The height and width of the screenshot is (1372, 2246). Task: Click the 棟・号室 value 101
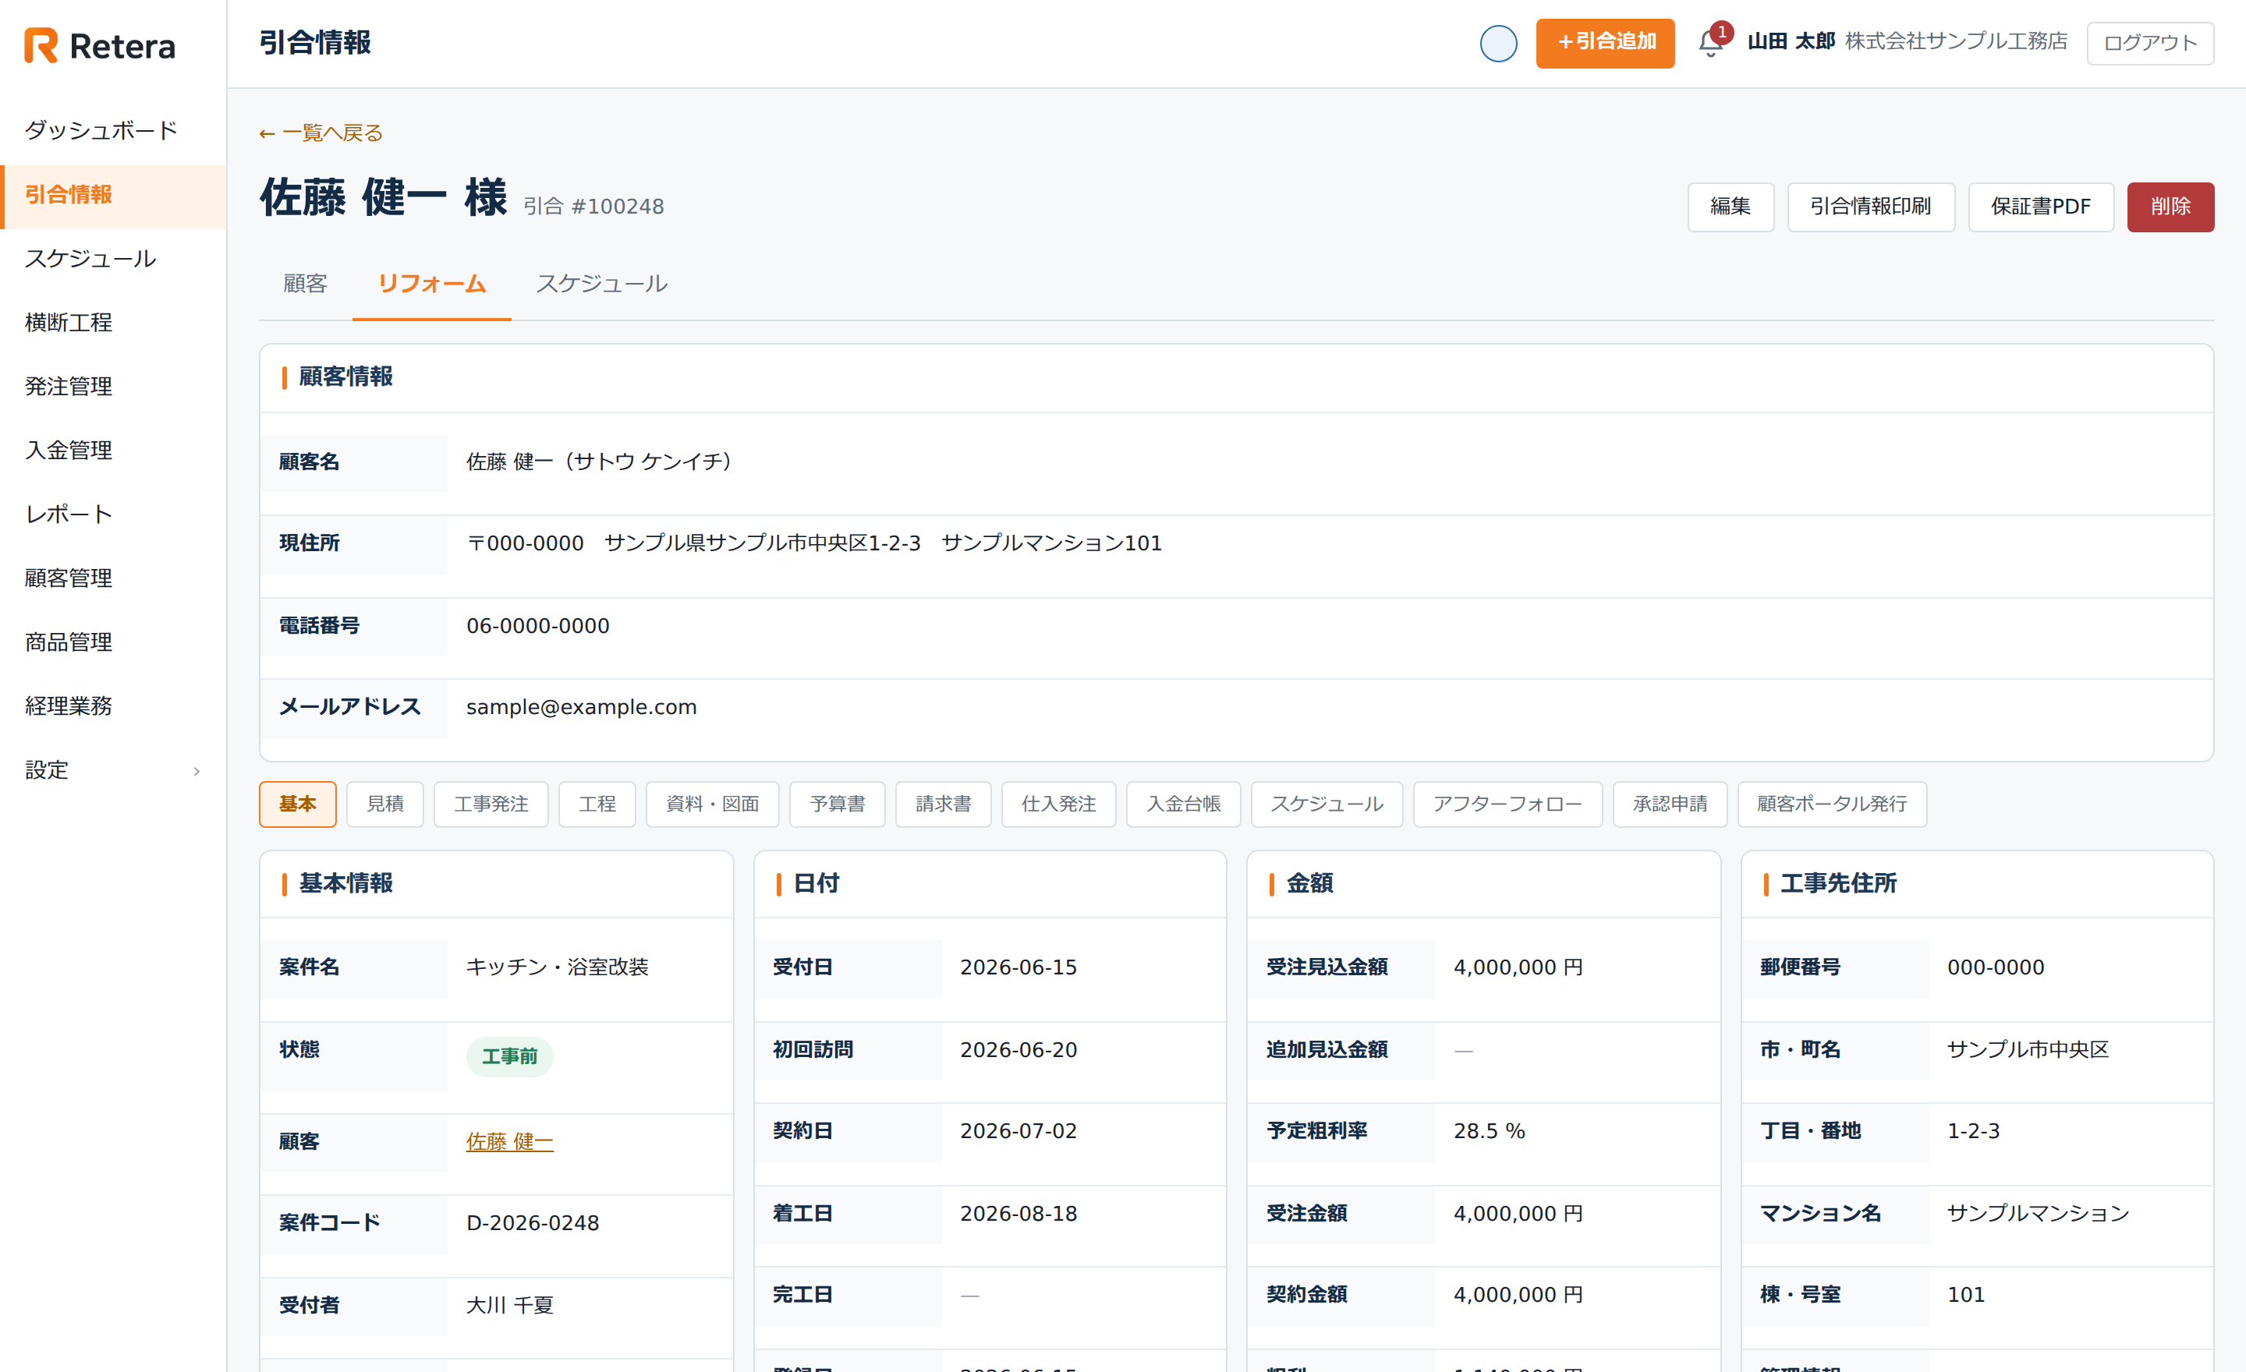point(1965,1295)
